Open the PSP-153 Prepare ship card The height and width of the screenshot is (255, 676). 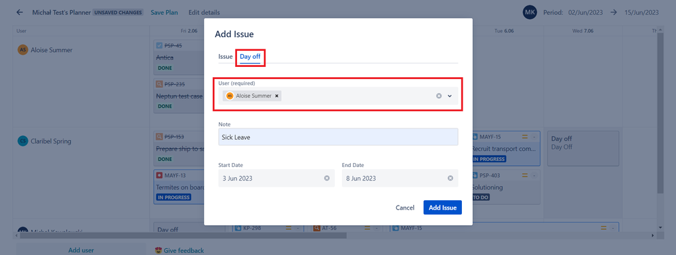click(x=178, y=149)
